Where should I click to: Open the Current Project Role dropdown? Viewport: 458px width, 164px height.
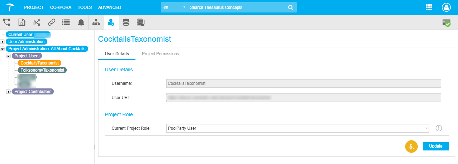click(297, 128)
